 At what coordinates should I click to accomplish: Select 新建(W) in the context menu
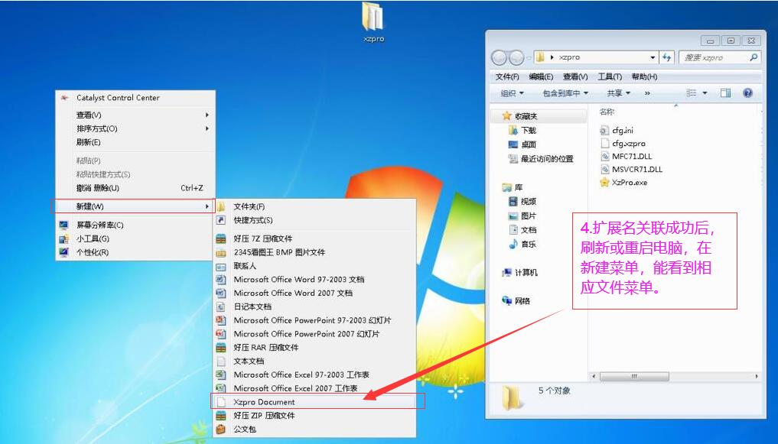pyautogui.click(x=133, y=206)
